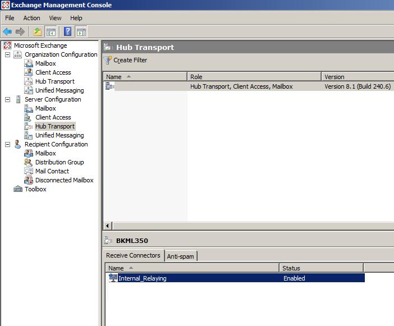Click the Hub Transport header icon
The width and height of the screenshot is (394, 326).
pos(107,47)
